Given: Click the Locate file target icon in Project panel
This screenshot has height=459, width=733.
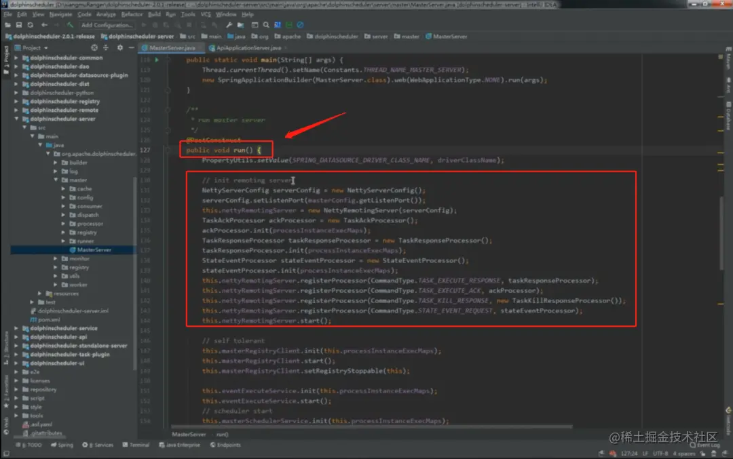Looking at the screenshot, I should [x=94, y=47].
